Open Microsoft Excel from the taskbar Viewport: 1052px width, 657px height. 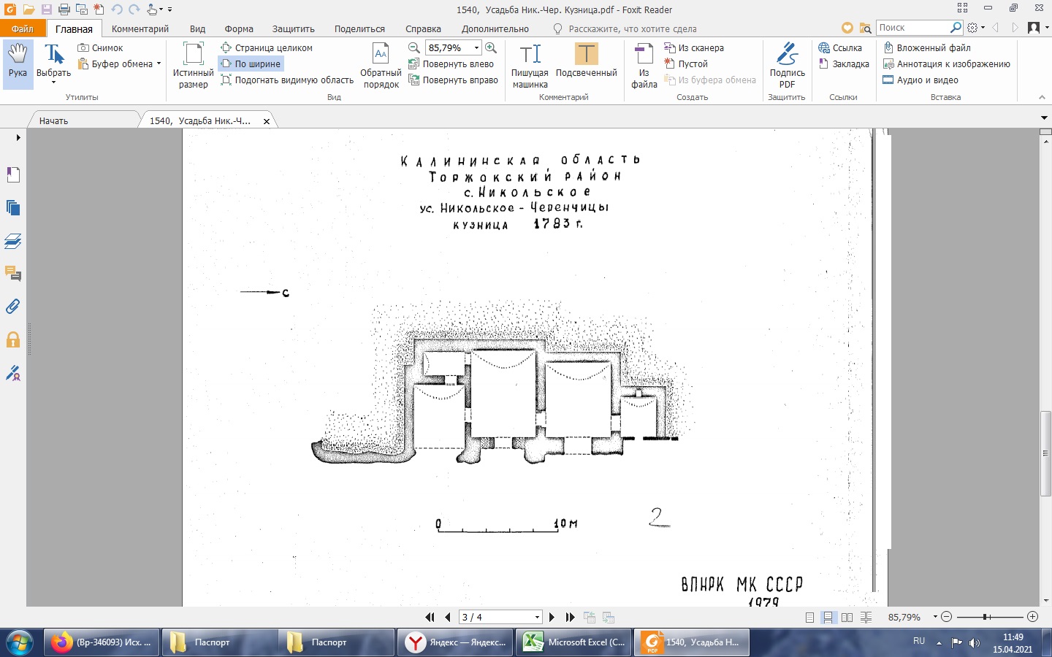(x=573, y=642)
